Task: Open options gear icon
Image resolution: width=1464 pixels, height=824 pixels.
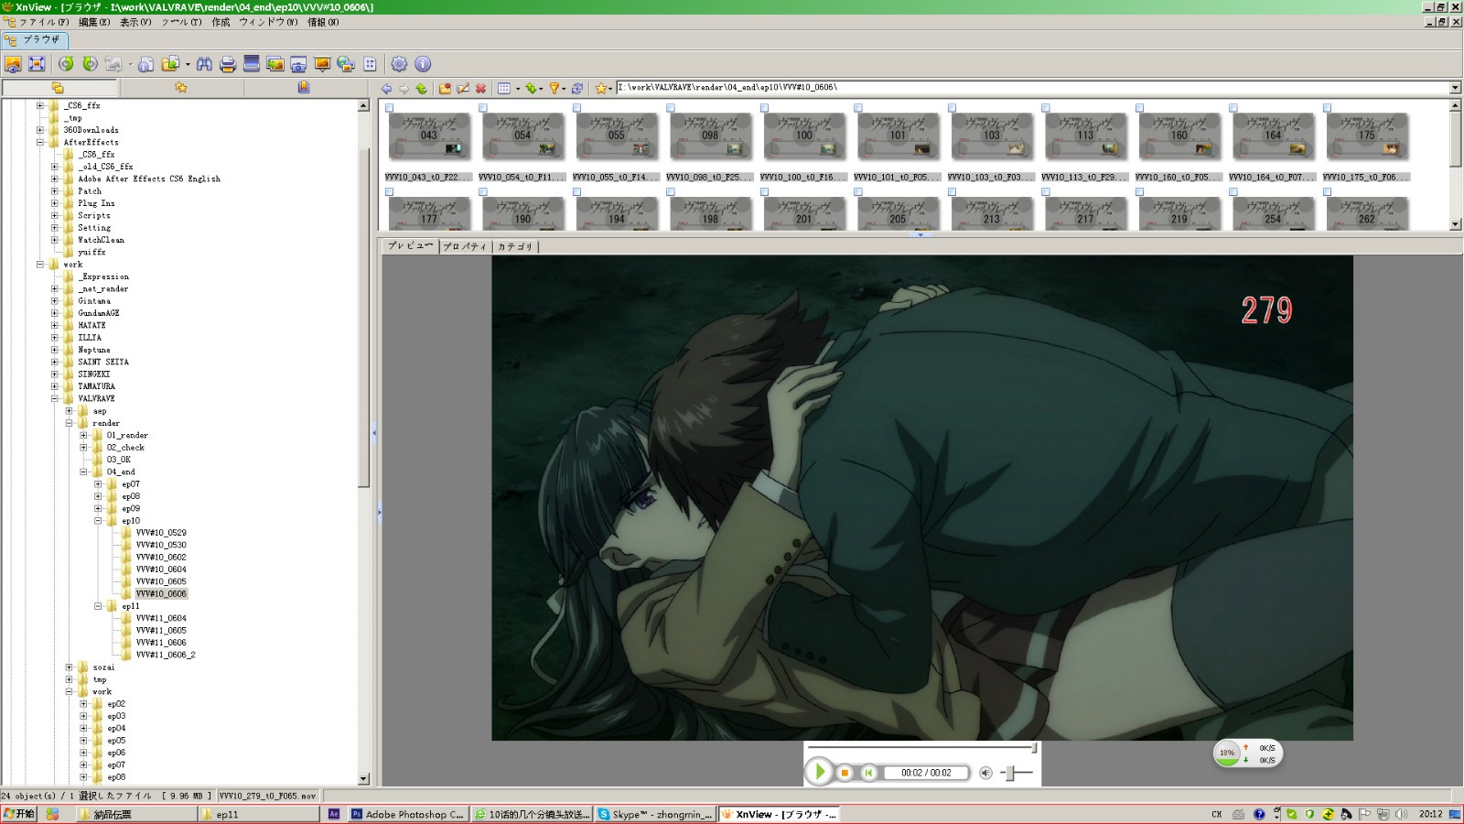Action: pyautogui.click(x=399, y=64)
